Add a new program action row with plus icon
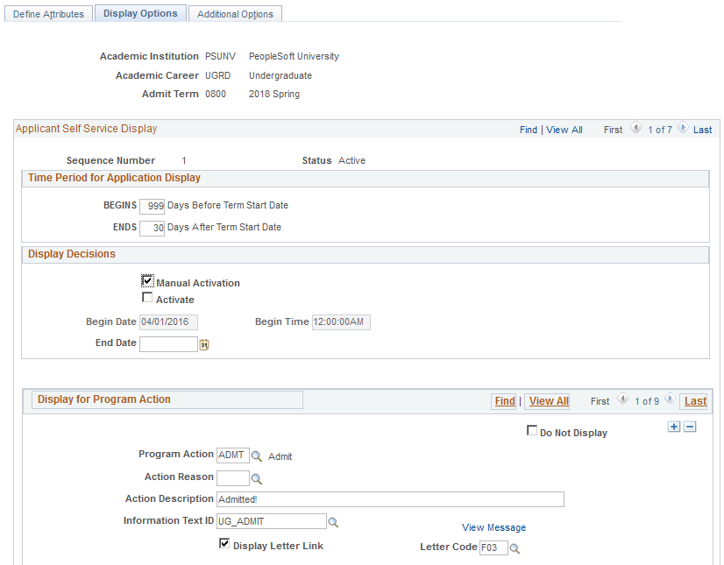This screenshot has width=724, height=565. click(x=674, y=427)
